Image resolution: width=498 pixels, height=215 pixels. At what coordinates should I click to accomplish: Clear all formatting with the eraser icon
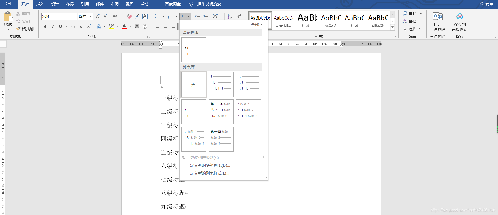pyautogui.click(x=129, y=16)
